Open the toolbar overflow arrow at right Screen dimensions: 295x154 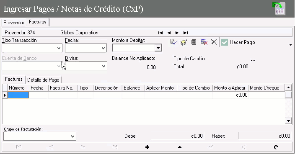290,45
